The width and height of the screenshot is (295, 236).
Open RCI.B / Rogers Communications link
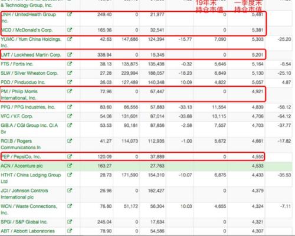(x=21, y=144)
